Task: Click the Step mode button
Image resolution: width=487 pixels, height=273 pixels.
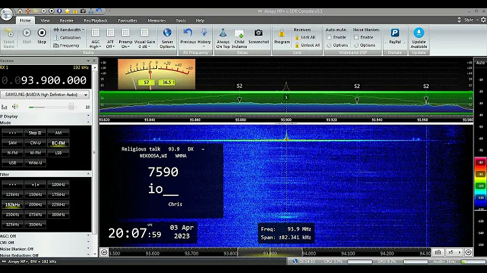Action: (x=35, y=132)
